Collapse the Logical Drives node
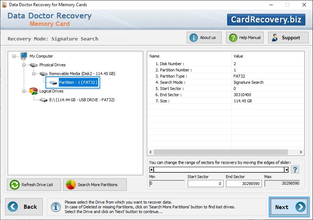Screen dimensions: 313x220 coord(24,91)
